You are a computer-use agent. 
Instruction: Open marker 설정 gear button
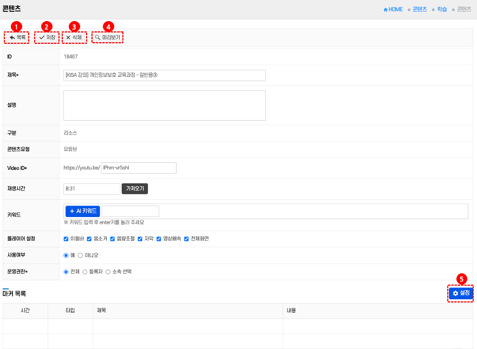coord(461,293)
